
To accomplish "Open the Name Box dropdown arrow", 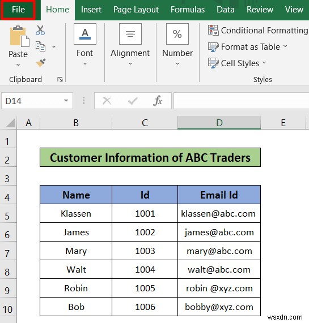I will [x=66, y=101].
